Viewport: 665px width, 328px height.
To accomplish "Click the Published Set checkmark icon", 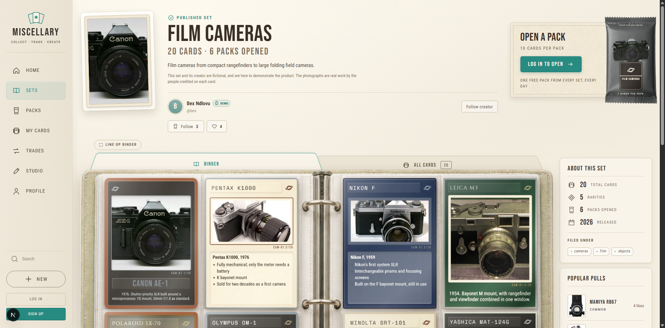I will 171,18.
